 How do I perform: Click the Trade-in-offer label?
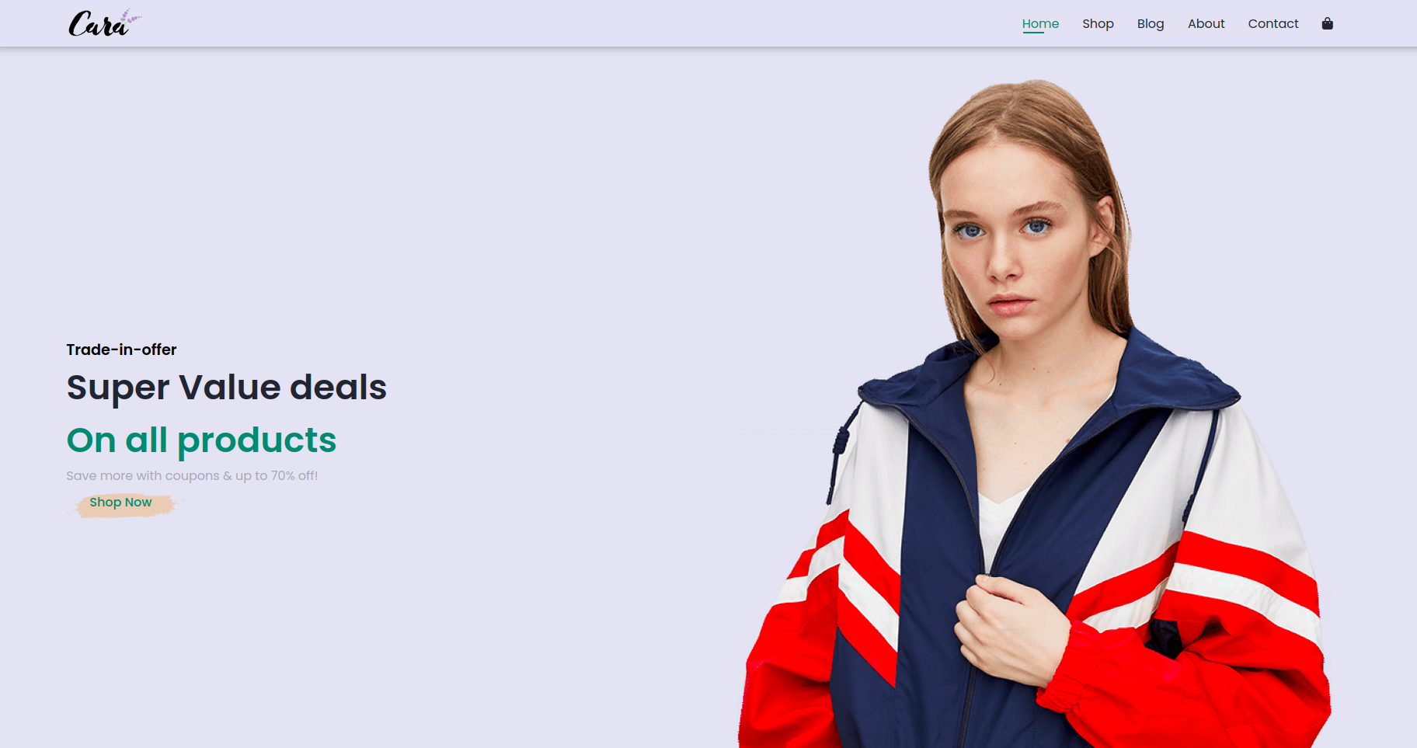(x=121, y=350)
